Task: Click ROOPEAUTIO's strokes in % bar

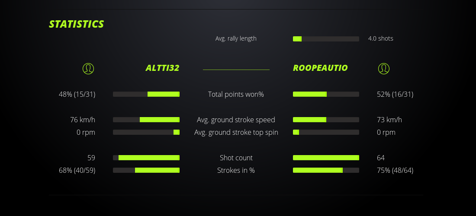Action: click(x=326, y=170)
